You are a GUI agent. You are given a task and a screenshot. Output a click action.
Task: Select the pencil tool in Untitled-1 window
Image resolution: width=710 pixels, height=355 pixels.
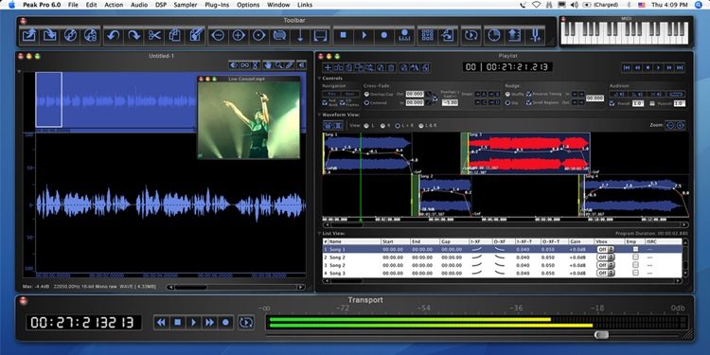(x=289, y=65)
